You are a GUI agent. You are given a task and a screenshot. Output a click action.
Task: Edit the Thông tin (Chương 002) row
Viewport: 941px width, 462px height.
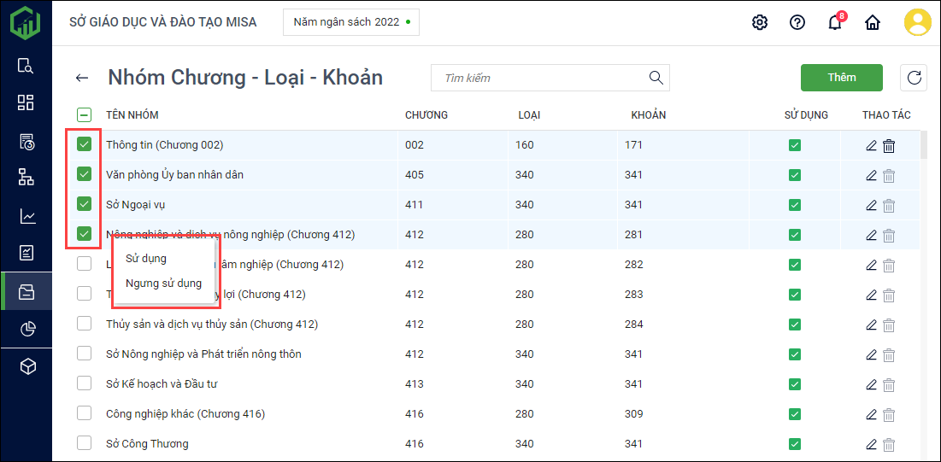[x=871, y=145]
